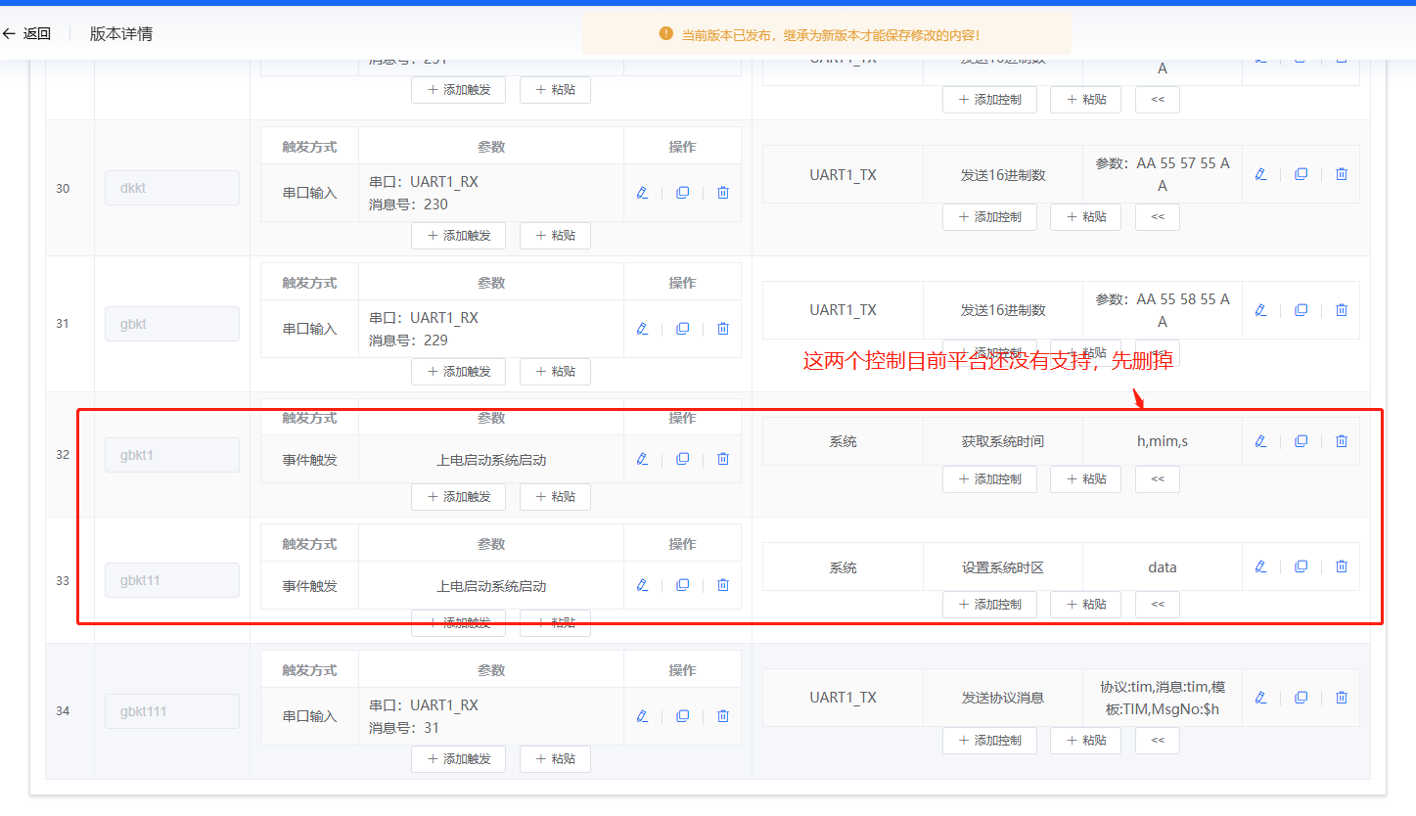Screen dimensions: 1416x816
Task: Copy the AA 55 58 55 A A control
Action: coord(1300,309)
